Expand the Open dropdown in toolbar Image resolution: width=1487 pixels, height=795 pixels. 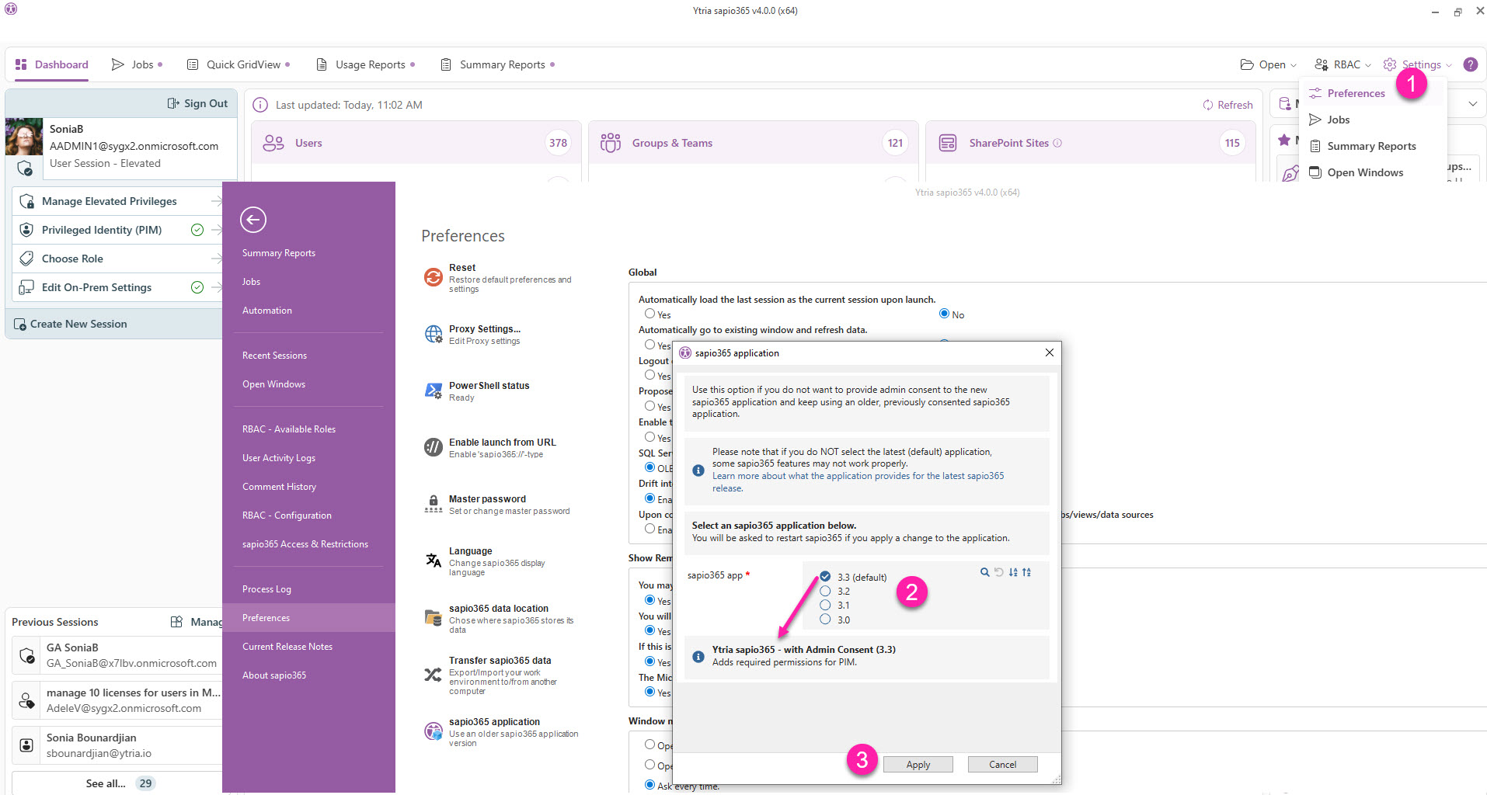pyautogui.click(x=1269, y=64)
